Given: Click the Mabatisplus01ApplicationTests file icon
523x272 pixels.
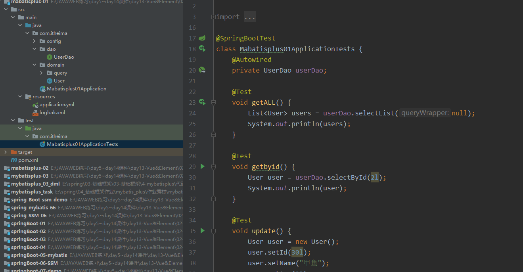Looking at the screenshot, I should pos(42,144).
